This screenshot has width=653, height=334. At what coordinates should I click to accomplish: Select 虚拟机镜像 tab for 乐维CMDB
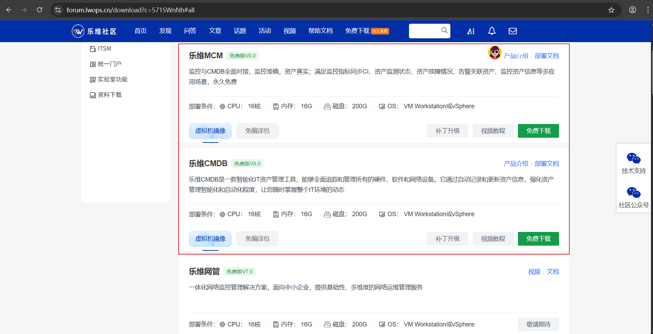point(210,239)
